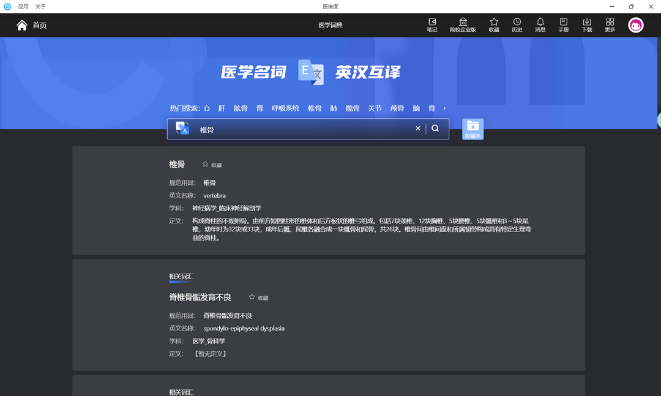The width and height of the screenshot is (661, 396).
Task: Clear the search box with the X
Action: point(418,129)
